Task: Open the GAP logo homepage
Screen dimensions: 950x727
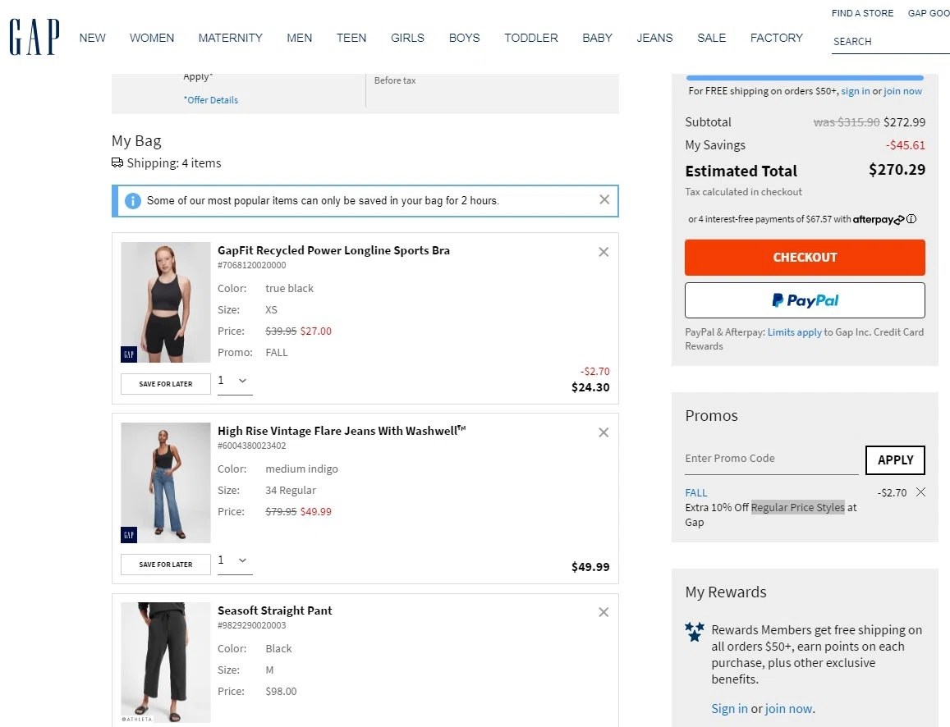Action: pyautogui.click(x=34, y=37)
